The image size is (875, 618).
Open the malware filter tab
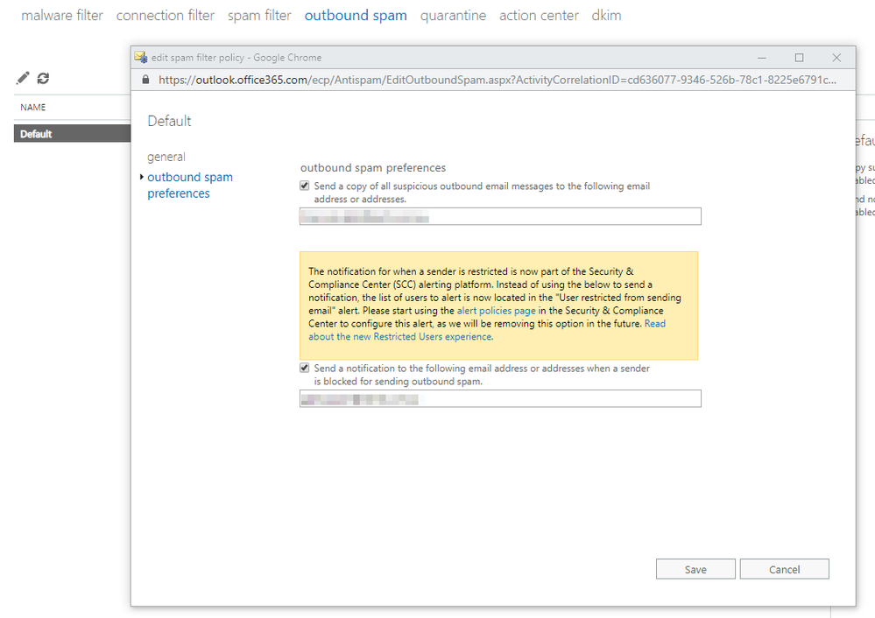62,16
